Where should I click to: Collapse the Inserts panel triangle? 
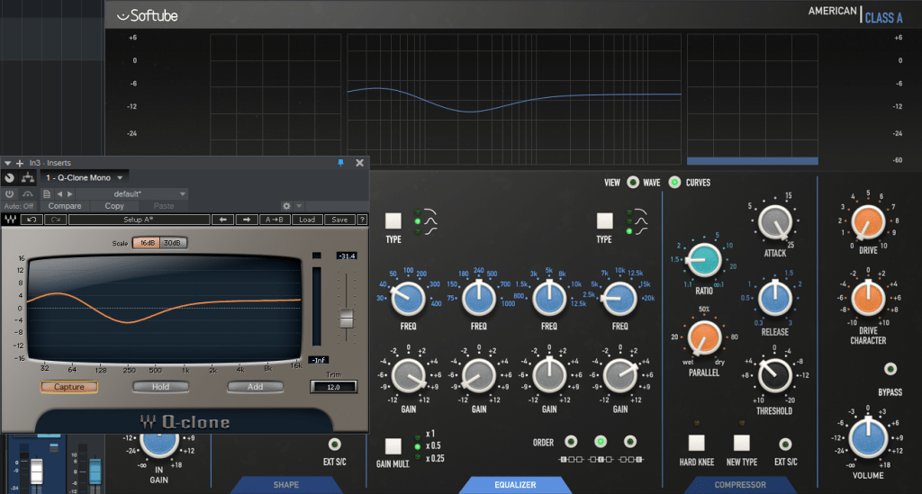(7, 163)
